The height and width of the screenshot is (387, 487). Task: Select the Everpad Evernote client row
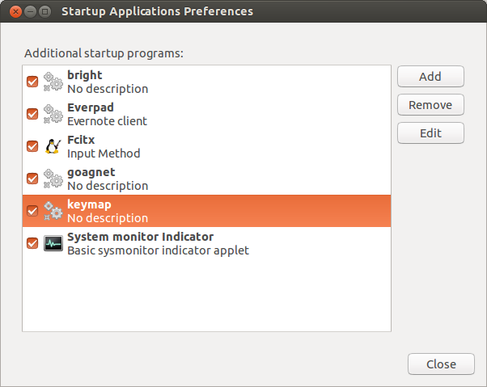206,114
